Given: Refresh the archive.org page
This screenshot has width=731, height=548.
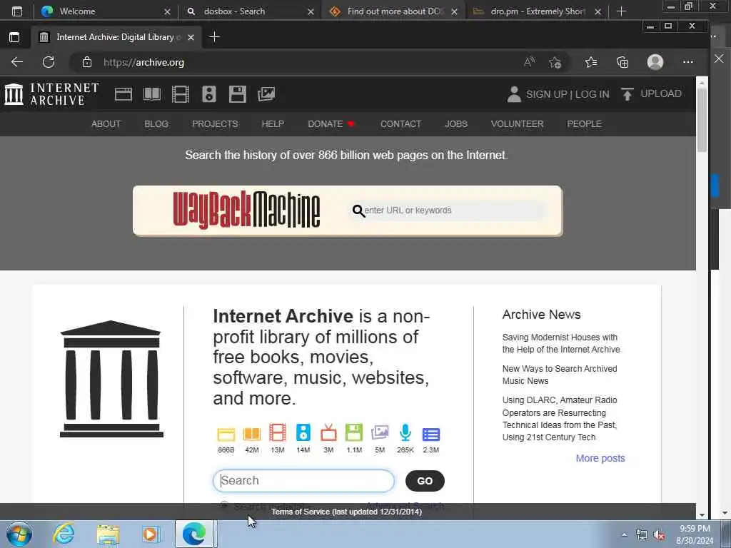Looking at the screenshot, I should (x=49, y=62).
